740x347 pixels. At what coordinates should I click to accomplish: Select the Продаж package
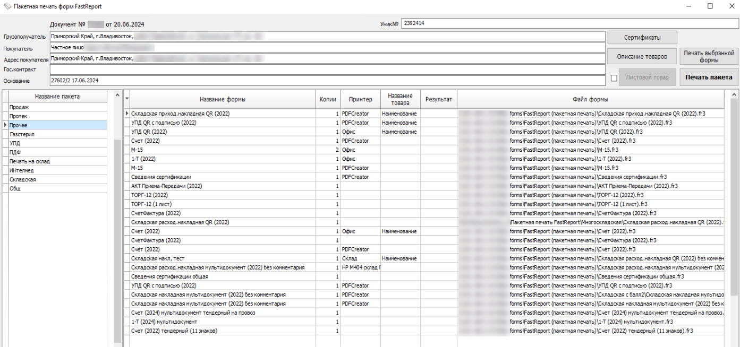pos(57,107)
